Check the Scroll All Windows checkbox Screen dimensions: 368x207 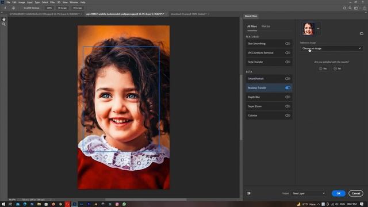pos(22,8)
